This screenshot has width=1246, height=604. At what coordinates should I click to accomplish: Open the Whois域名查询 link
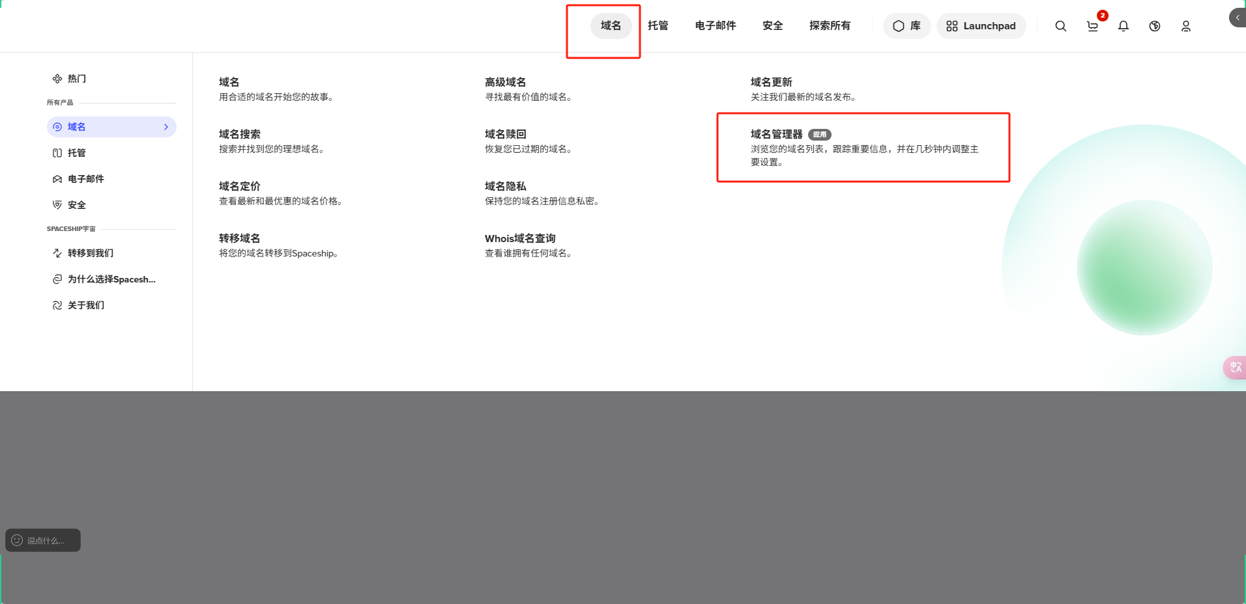(x=520, y=238)
